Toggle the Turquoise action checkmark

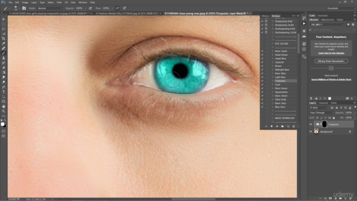click(x=262, y=81)
